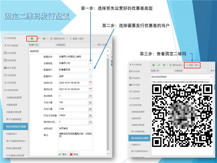The width and height of the screenshot is (217, 163).
Task: Open the calendar picker for 禁用时间
Action: coord(90,89)
